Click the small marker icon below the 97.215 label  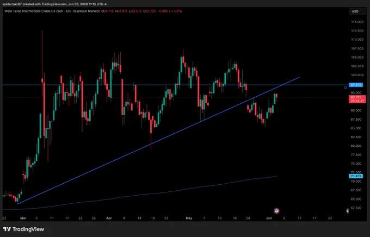tap(346, 88)
